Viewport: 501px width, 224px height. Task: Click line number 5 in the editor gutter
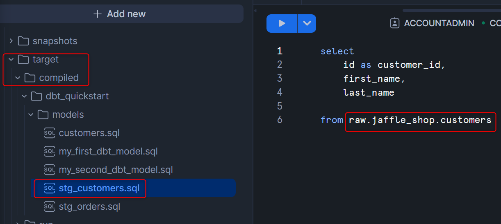click(280, 106)
